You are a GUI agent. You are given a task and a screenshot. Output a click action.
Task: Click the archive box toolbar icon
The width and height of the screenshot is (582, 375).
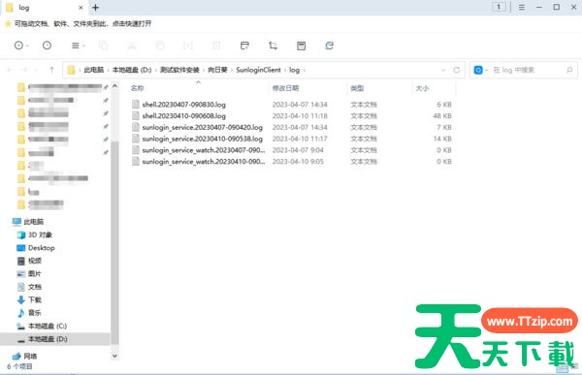click(301, 46)
